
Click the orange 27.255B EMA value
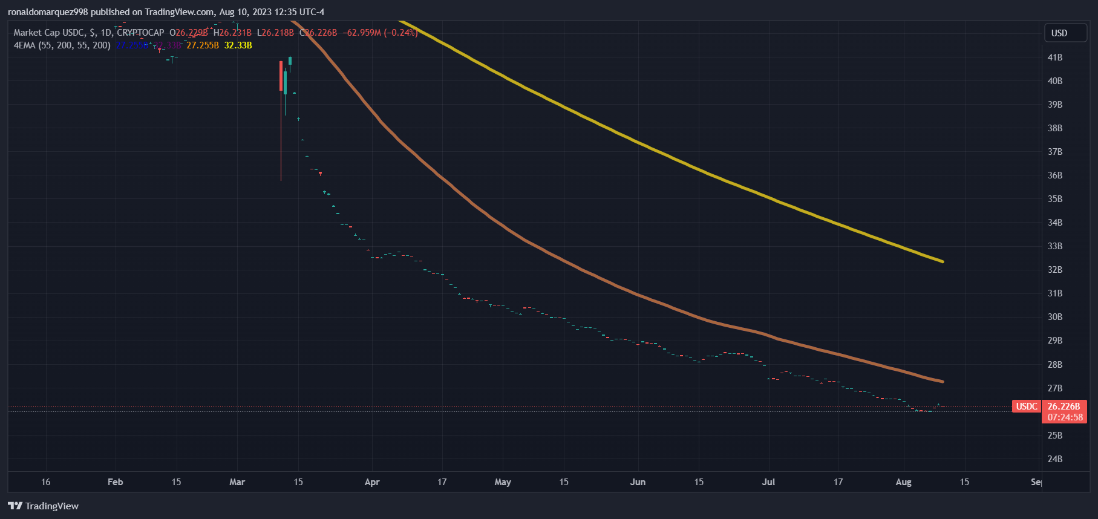click(x=203, y=45)
